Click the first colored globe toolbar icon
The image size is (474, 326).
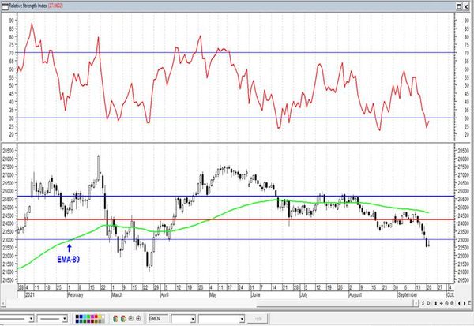pos(115,319)
